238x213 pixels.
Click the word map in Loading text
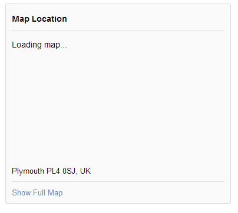(x=52, y=46)
